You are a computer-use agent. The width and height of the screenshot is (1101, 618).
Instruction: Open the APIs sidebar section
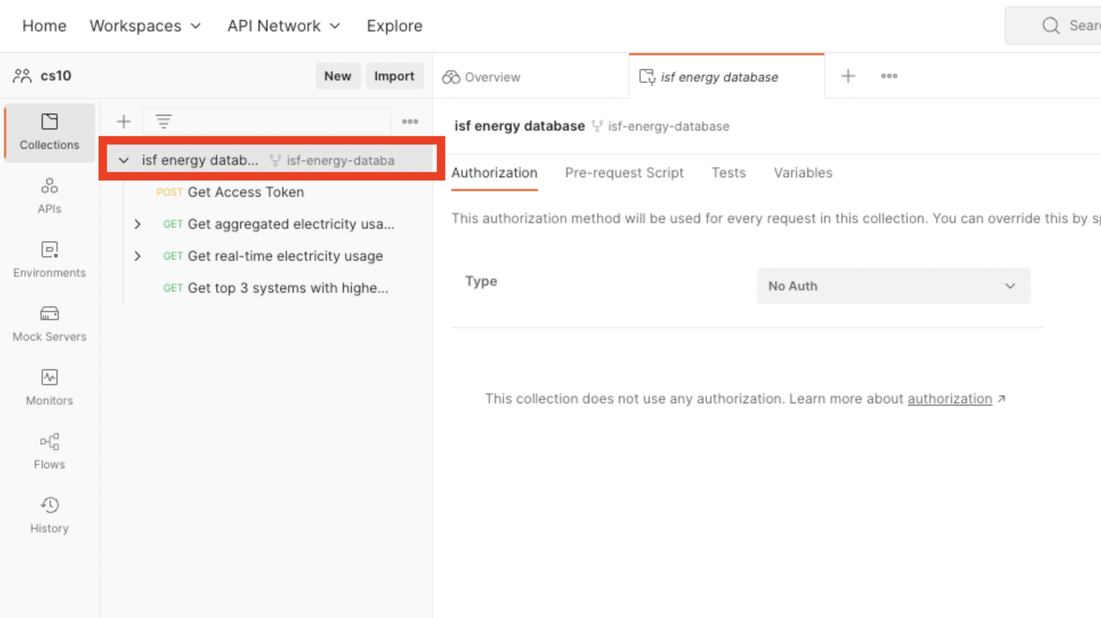(x=50, y=196)
